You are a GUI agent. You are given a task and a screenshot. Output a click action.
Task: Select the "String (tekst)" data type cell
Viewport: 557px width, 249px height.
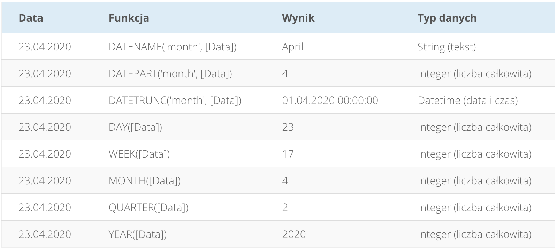(x=447, y=47)
